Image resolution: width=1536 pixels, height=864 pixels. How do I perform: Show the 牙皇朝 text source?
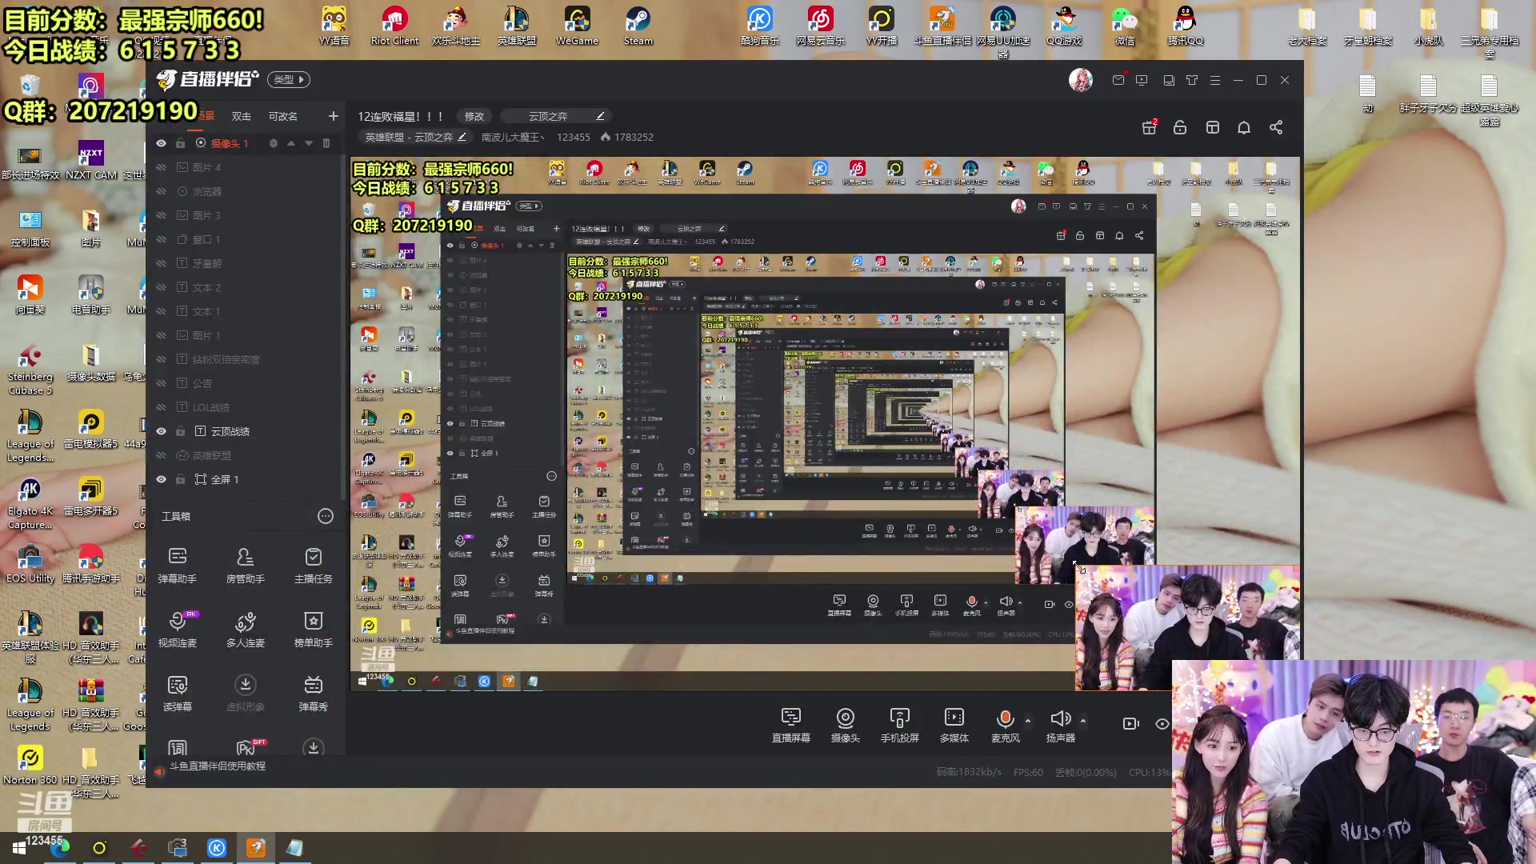tap(161, 263)
